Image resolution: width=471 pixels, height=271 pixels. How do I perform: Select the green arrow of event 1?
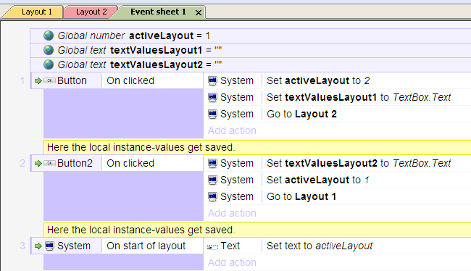[38, 81]
